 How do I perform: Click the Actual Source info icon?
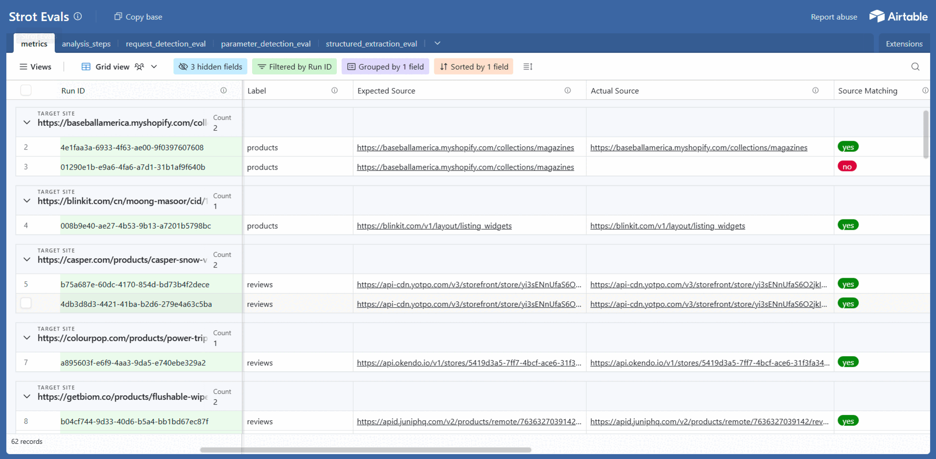815,90
